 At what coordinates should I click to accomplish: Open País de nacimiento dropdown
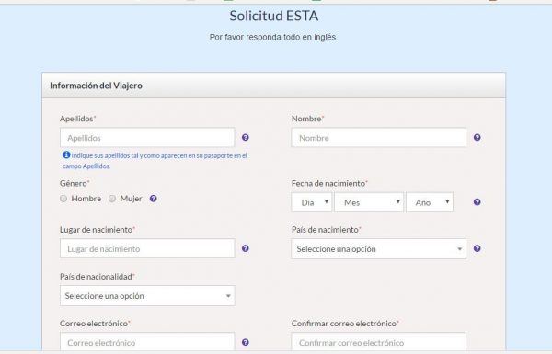click(x=379, y=249)
